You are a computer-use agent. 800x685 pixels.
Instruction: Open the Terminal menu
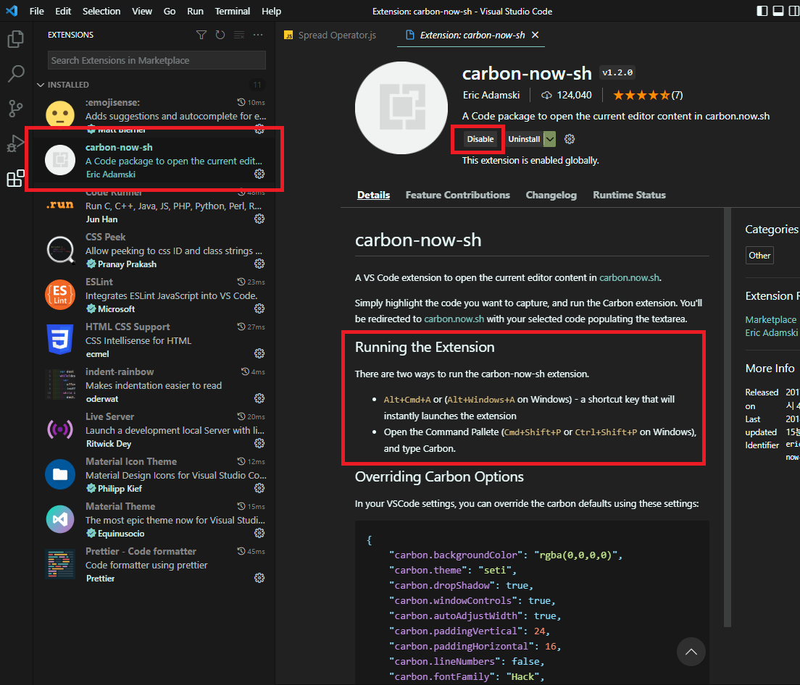tap(232, 11)
